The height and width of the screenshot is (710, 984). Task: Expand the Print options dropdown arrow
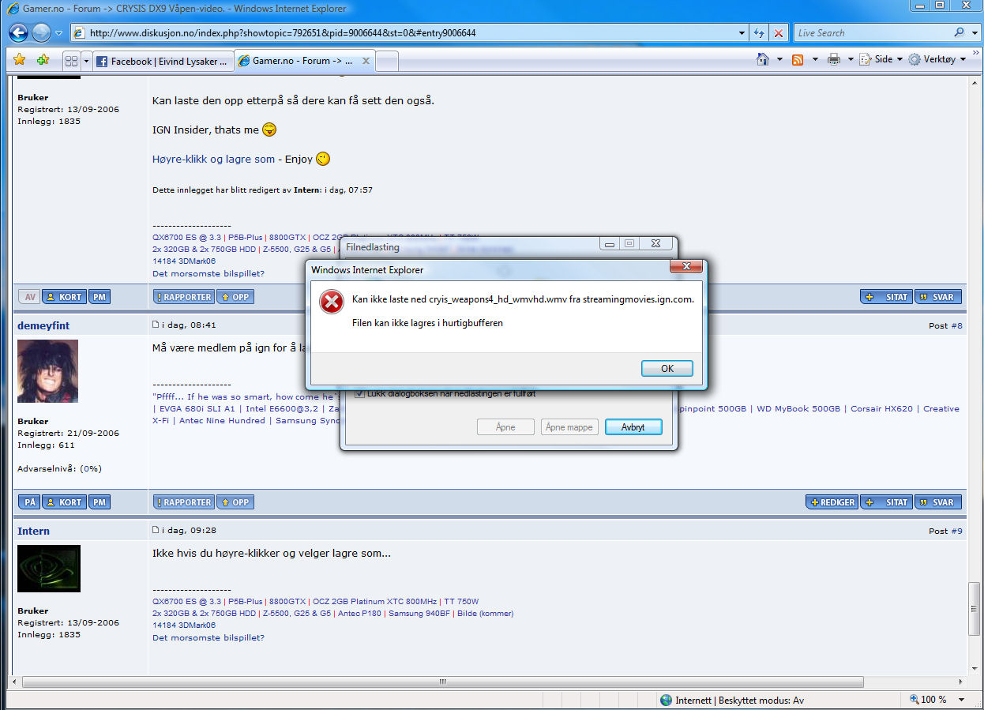(x=851, y=59)
